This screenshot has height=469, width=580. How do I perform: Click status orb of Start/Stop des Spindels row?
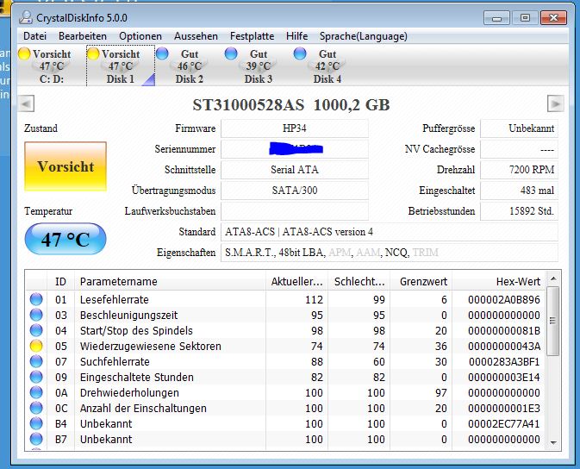point(36,330)
